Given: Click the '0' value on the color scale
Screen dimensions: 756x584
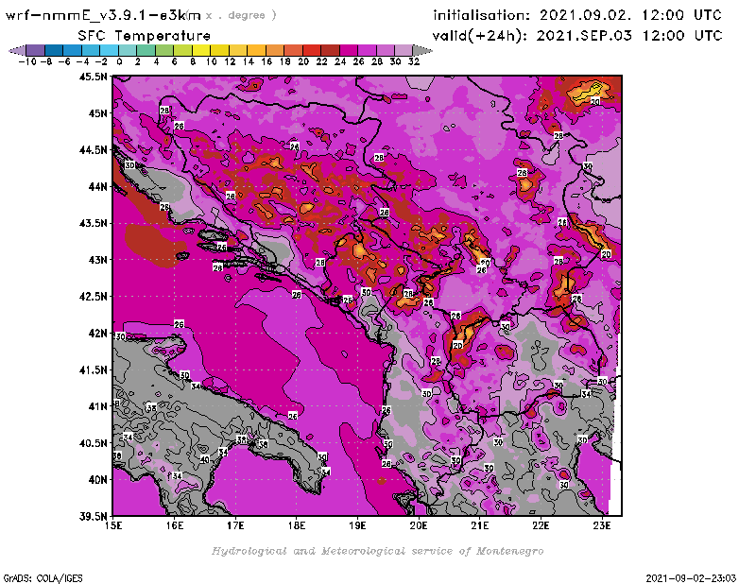Looking at the screenshot, I should [x=119, y=61].
